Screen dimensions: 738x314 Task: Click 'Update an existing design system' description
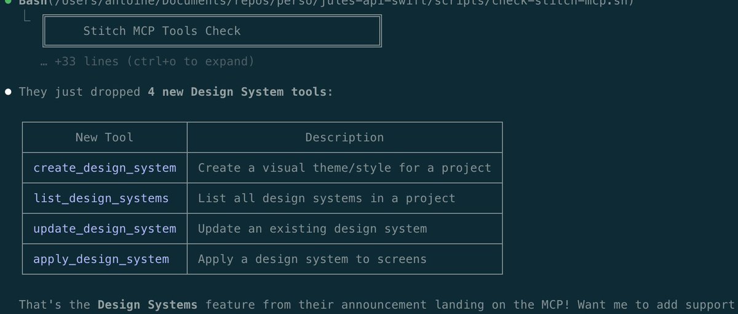click(x=312, y=229)
